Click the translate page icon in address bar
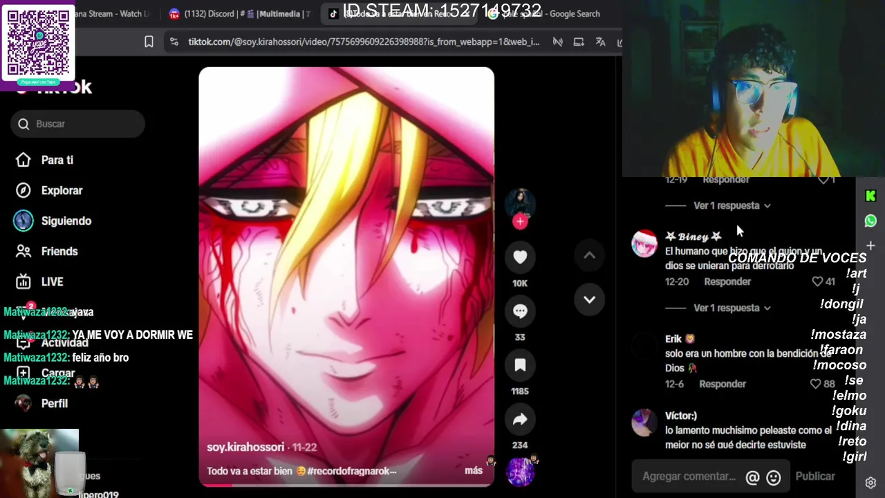This screenshot has width=885, height=498. coord(600,41)
